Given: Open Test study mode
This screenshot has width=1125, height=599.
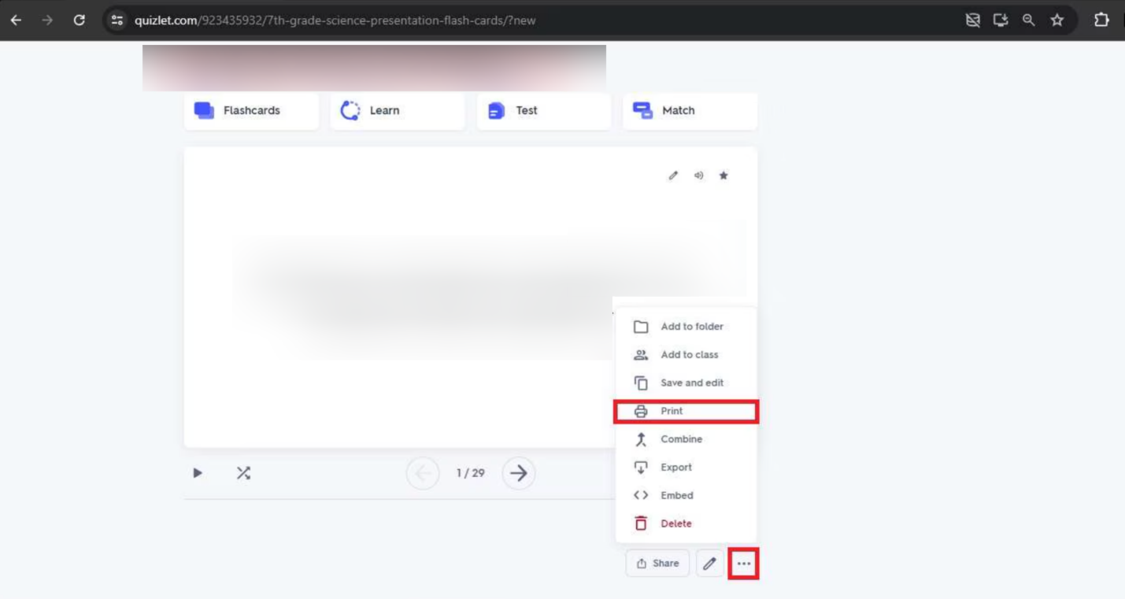Looking at the screenshot, I should [544, 111].
